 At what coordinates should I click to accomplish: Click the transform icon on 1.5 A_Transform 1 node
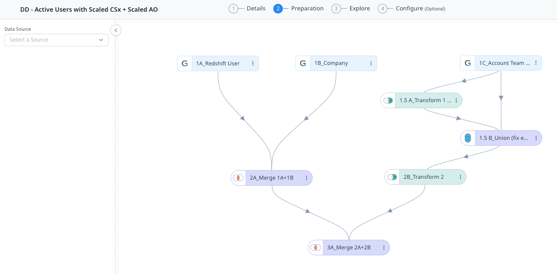pos(388,100)
